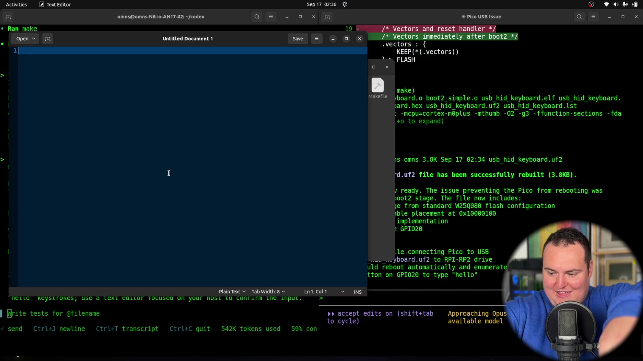Open search in the codex terminal window
This screenshot has width=643, height=361.
257,17
